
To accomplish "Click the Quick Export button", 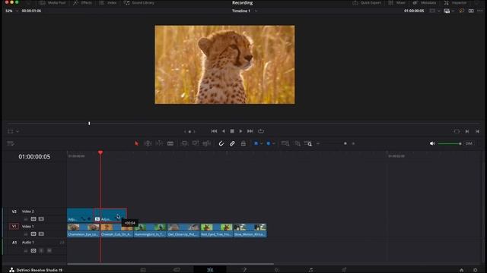I will coord(367,3).
